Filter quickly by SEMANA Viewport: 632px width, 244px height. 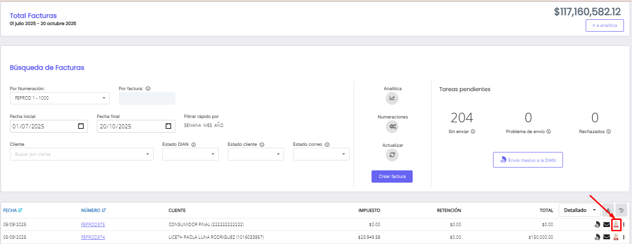point(192,126)
